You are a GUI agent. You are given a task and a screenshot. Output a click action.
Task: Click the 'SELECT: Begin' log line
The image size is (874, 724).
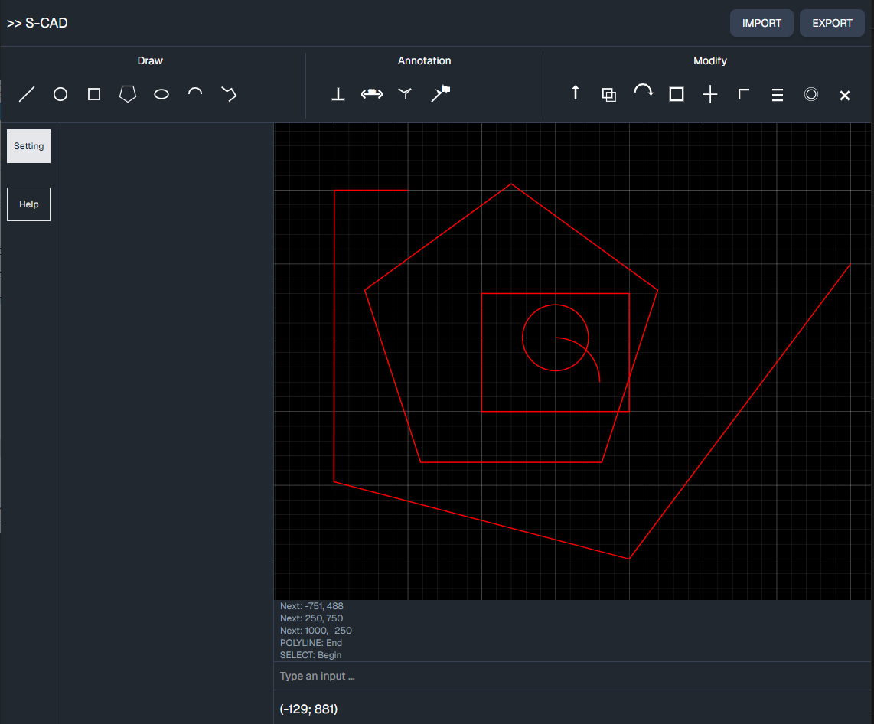(311, 655)
